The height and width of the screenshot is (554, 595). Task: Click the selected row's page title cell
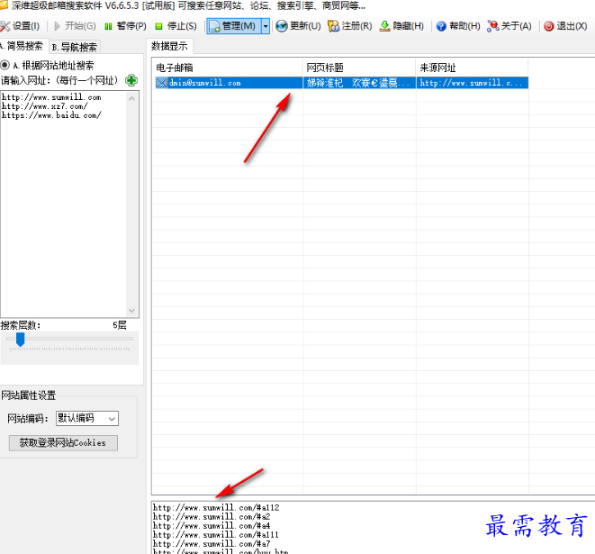pyautogui.click(x=359, y=83)
